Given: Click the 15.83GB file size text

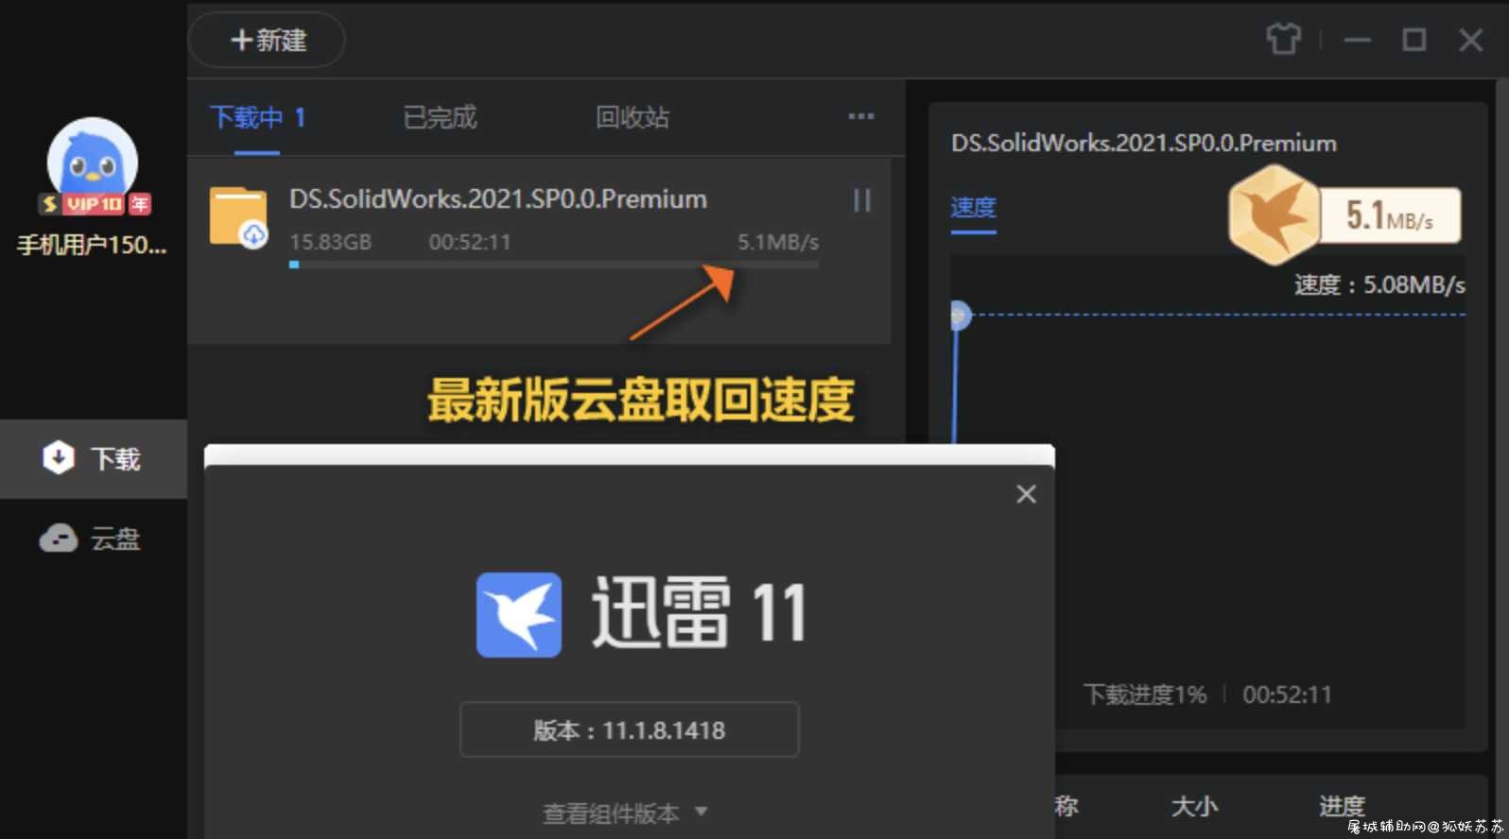Looking at the screenshot, I should pyautogui.click(x=330, y=242).
